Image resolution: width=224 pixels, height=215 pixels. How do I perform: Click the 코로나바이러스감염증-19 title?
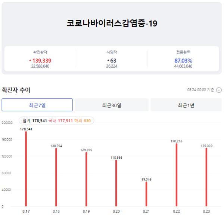[x=112, y=23]
